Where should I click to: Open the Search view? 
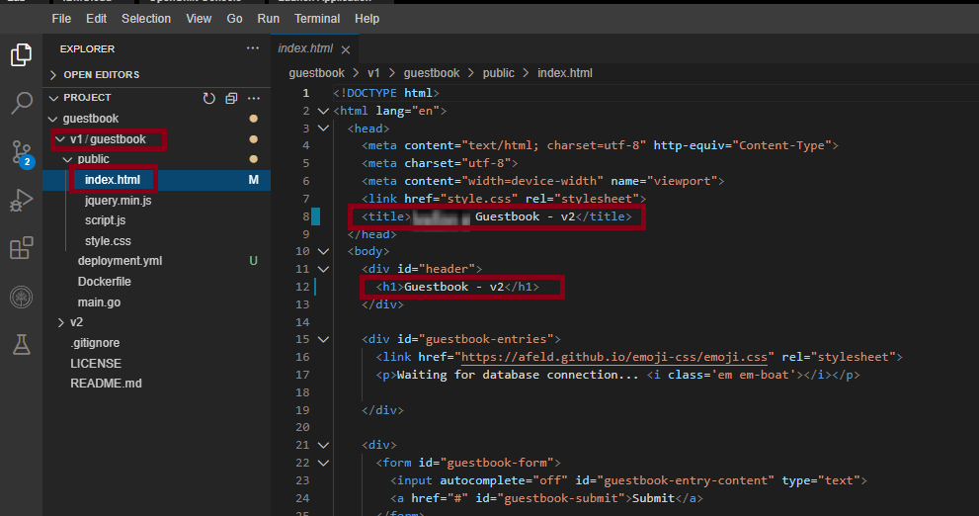tap(21, 103)
